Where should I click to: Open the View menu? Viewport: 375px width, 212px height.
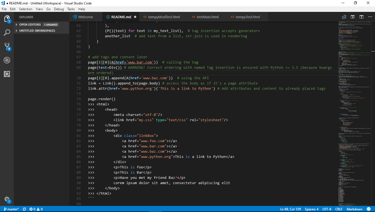tap(39, 9)
